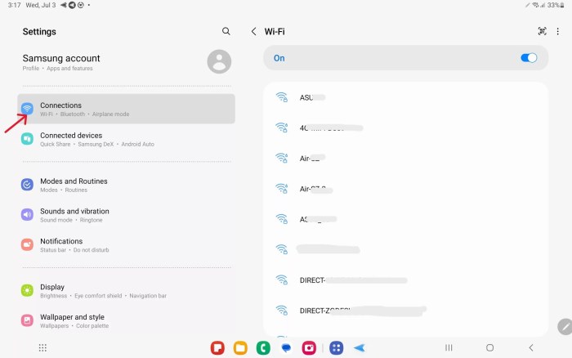Screen dimensions: 572x358
Task: Tap Samsung account heading
Action: [x=61, y=58]
